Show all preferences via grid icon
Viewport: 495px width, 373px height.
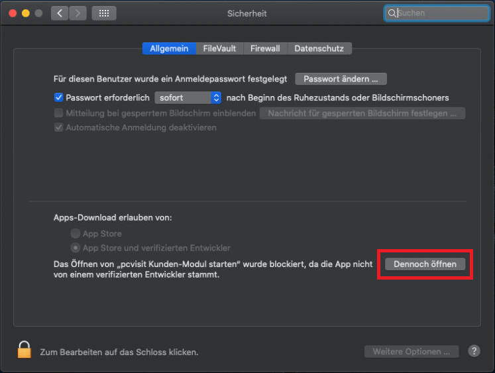coord(103,13)
